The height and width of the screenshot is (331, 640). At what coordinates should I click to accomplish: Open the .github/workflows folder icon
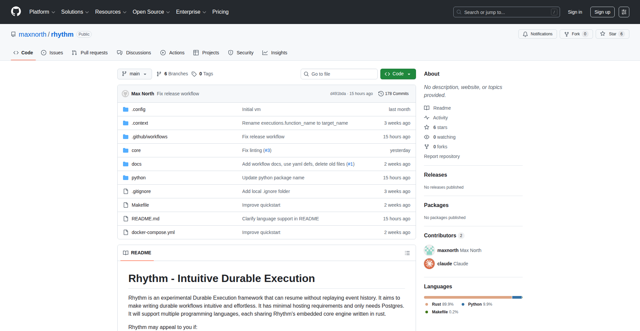coord(126,136)
